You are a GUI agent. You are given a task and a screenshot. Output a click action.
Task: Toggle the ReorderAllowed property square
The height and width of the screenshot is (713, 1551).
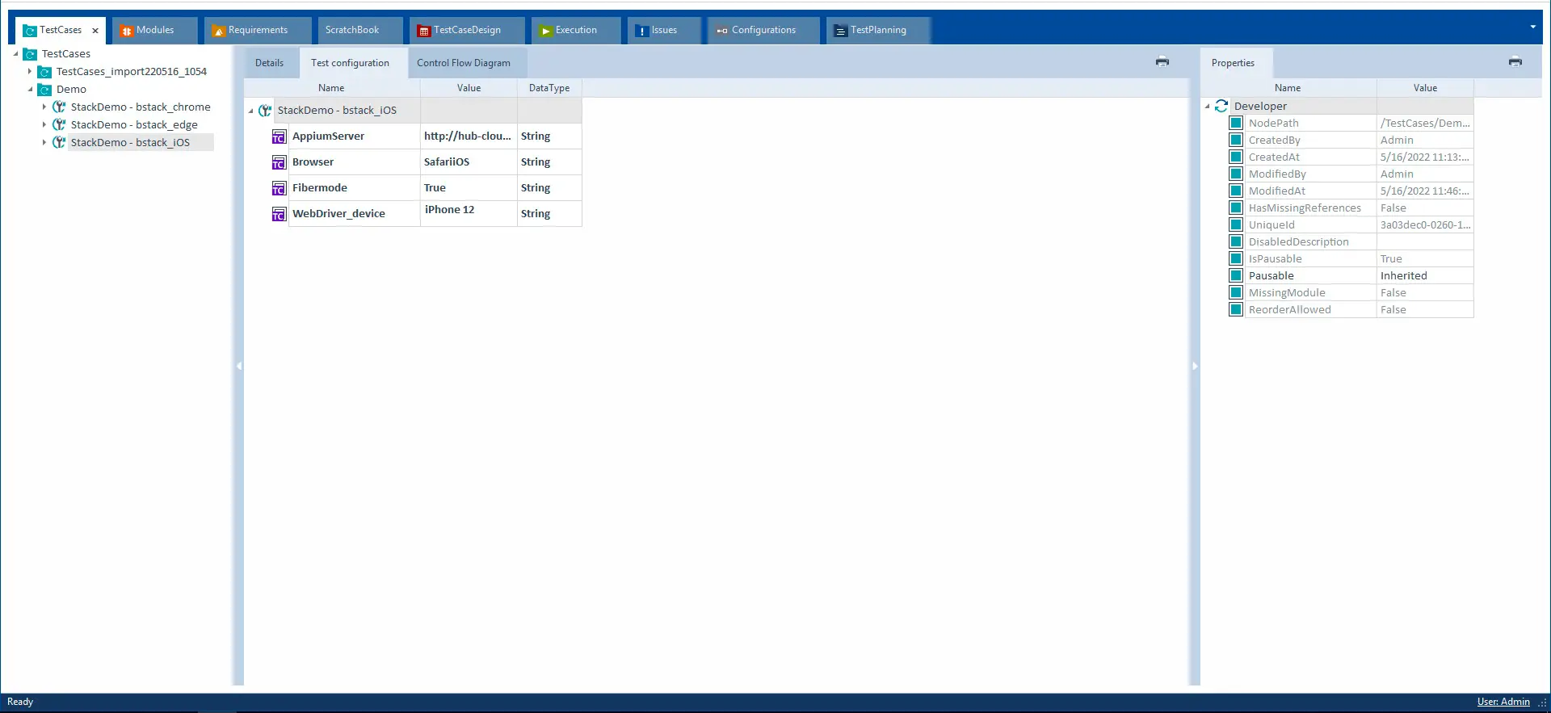click(1236, 309)
